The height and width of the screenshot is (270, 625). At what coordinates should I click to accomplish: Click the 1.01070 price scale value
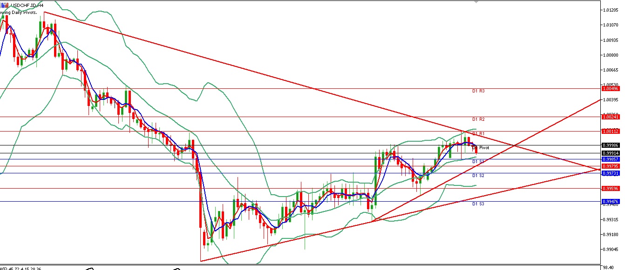coord(610,25)
